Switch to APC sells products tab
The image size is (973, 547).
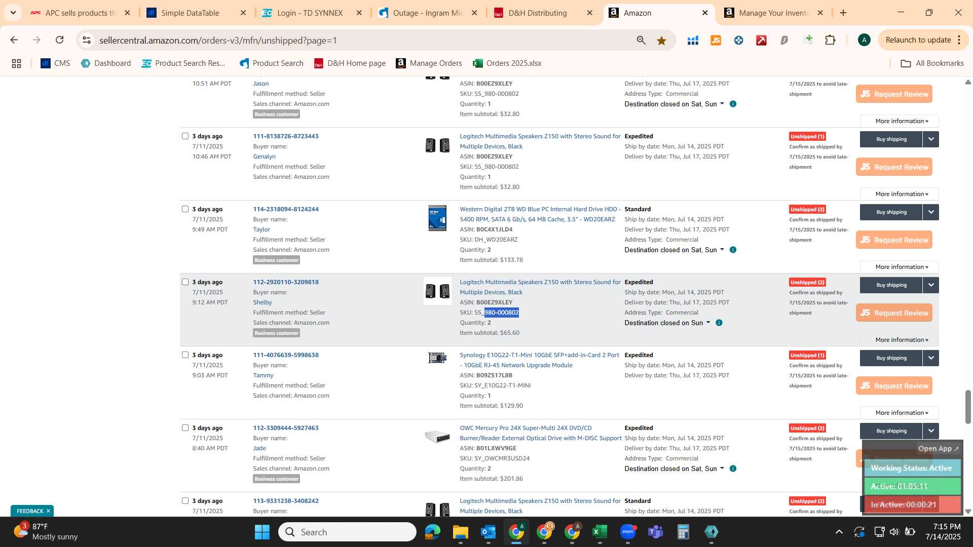80,13
